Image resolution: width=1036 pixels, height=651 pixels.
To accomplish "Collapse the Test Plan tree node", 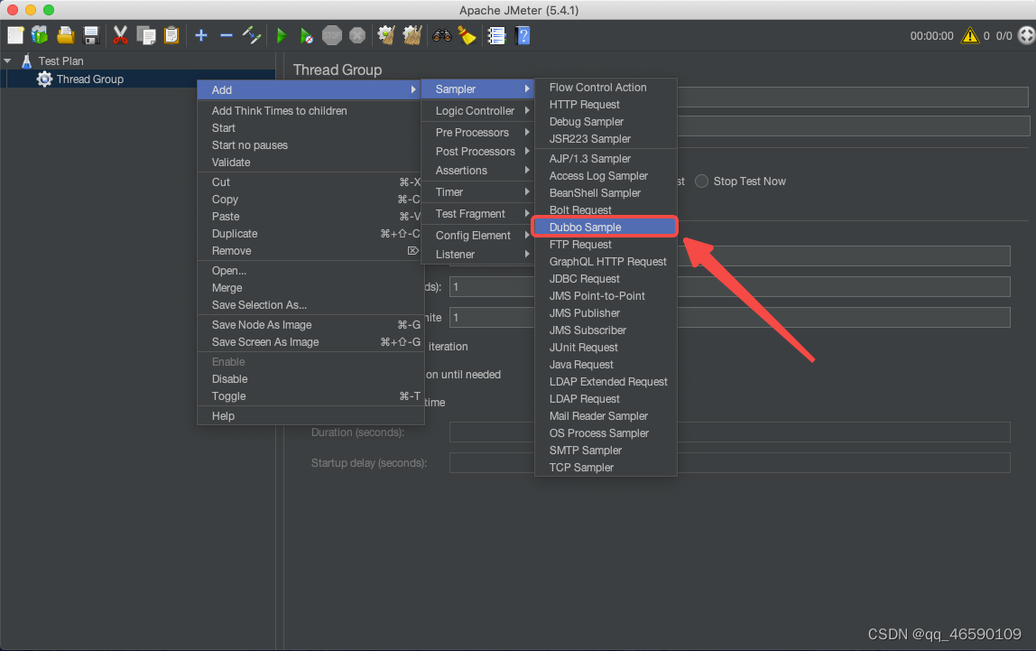I will coord(7,60).
